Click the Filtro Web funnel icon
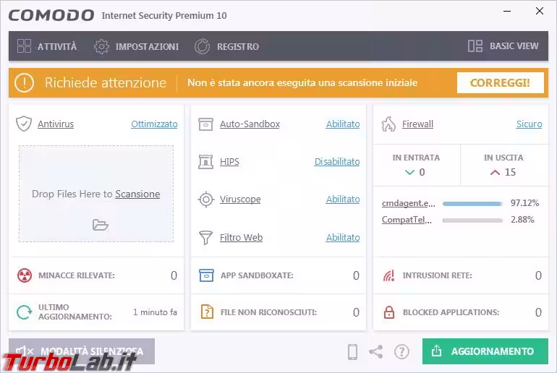 pyautogui.click(x=205, y=237)
